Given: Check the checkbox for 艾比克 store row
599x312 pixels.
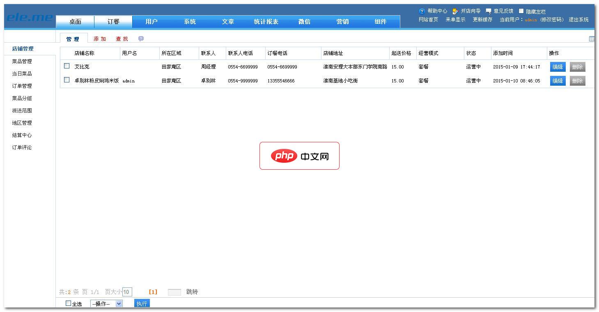Looking at the screenshot, I should (67, 66).
